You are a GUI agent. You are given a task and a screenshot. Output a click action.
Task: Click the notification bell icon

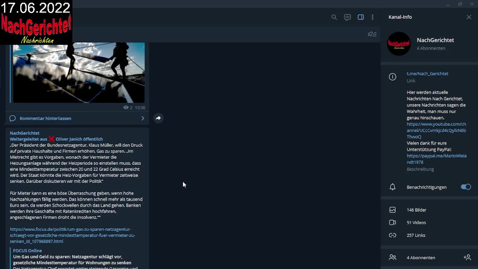click(x=392, y=187)
